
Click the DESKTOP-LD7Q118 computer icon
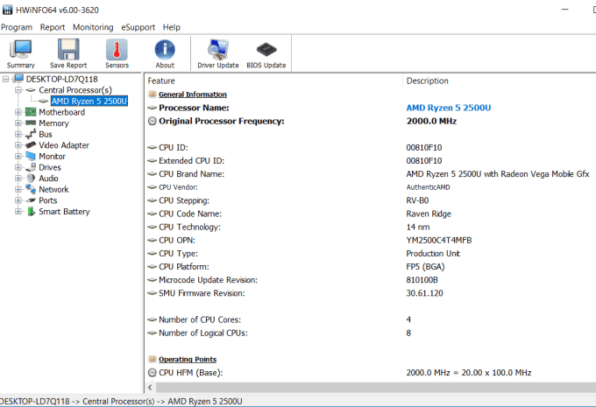click(x=18, y=79)
